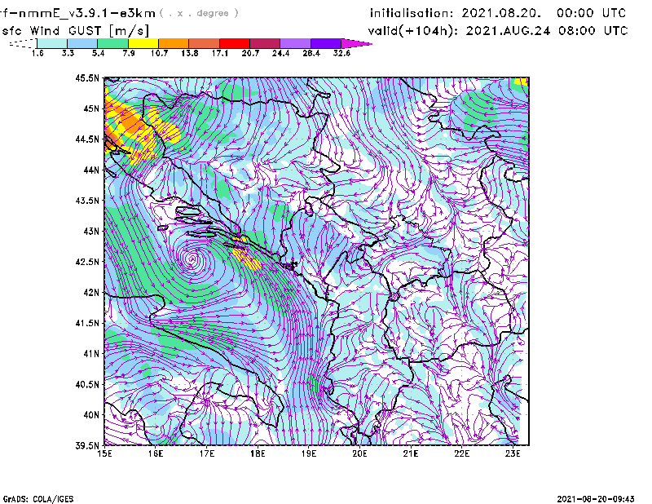This screenshot has height=504, width=652.
Task: Click the legend value '10.7'
Action: (159, 53)
